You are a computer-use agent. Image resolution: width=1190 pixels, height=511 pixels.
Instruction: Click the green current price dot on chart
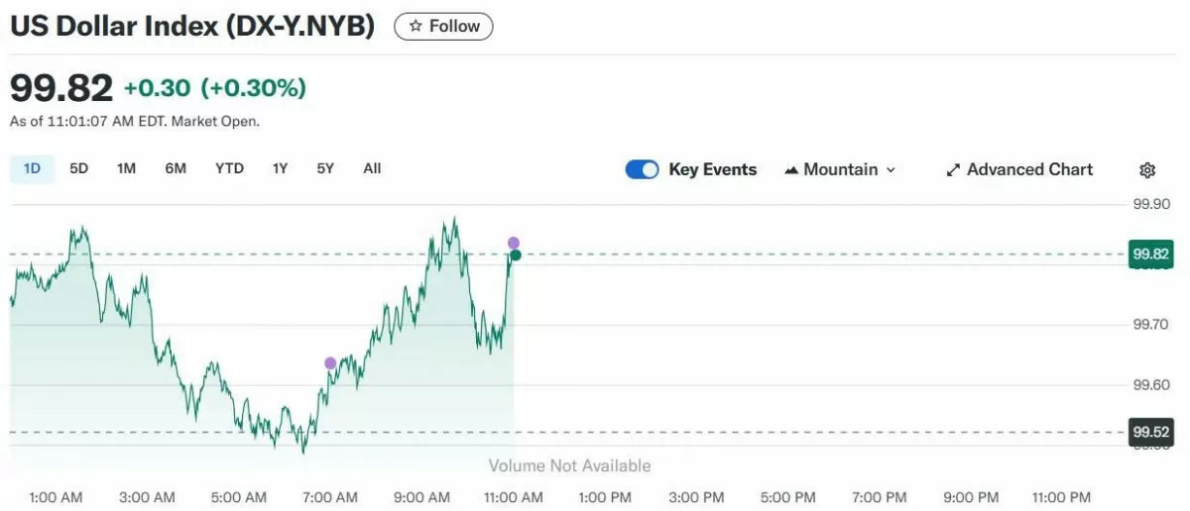pos(515,255)
